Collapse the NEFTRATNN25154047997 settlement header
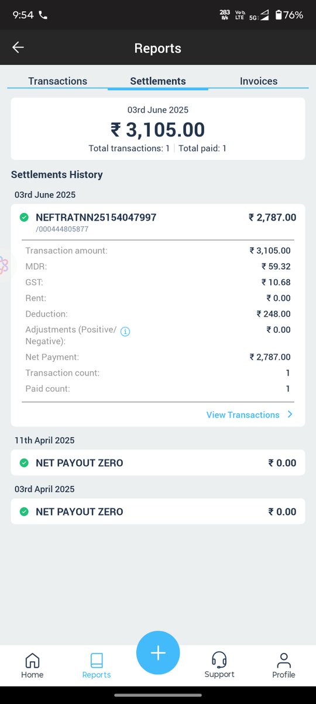The image size is (316, 704). pos(158,222)
